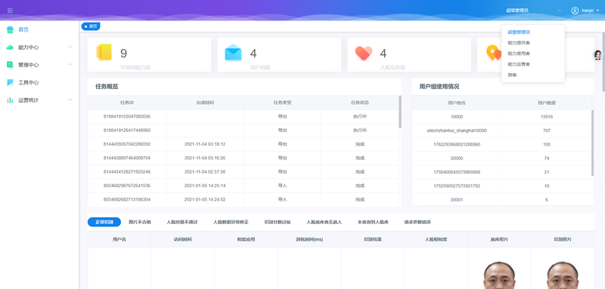The height and width of the screenshot is (289, 605).
Task: Click user group 20001
Action: pos(457,200)
